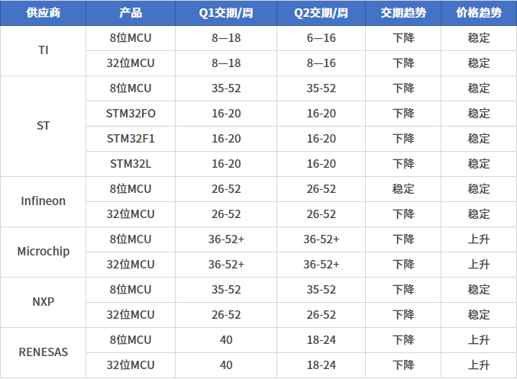
Task: Select the Infineon supplier cell
Action: (44, 201)
